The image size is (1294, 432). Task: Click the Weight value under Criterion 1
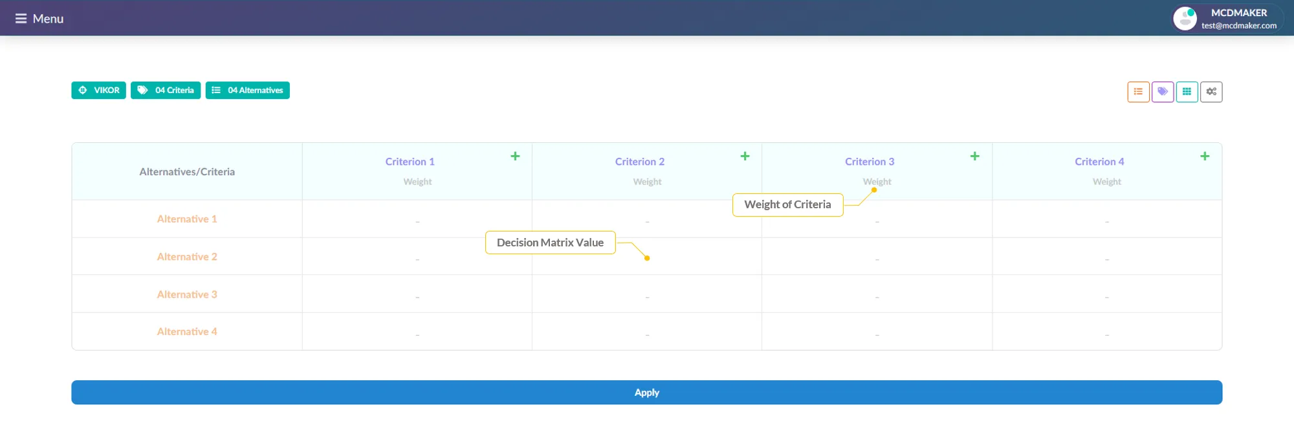[x=417, y=182]
